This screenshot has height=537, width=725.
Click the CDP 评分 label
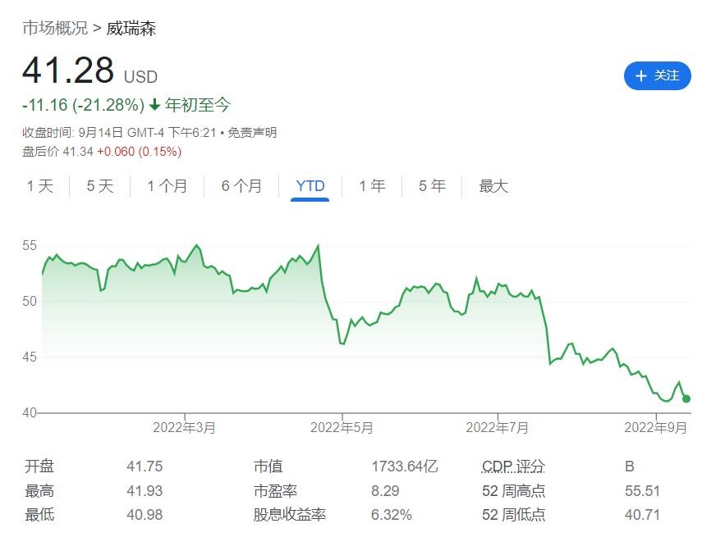513,466
